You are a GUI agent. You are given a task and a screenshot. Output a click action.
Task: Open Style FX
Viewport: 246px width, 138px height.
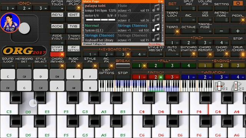(90, 66)
